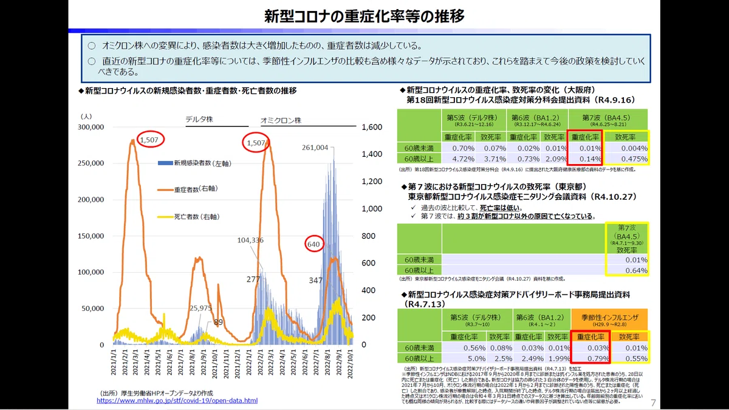This screenshot has height=410, width=729.
Task: Click the 0.475% cell in Osaka table
Action: [626, 159]
